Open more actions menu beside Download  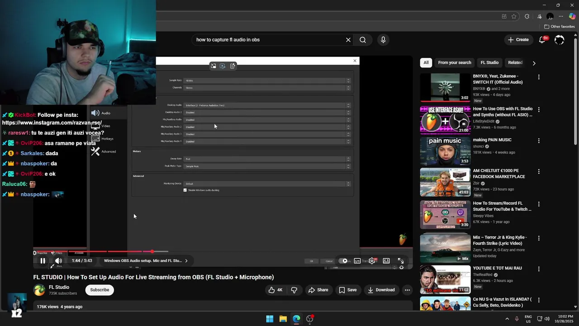click(407, 290)
